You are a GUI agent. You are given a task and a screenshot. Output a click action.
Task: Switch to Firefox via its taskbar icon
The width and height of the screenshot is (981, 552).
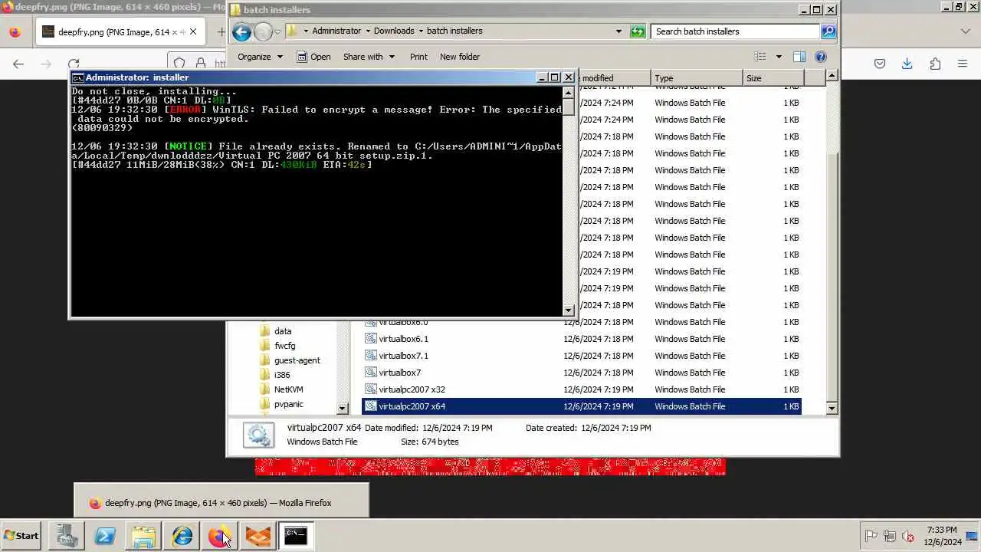[220, 536]
